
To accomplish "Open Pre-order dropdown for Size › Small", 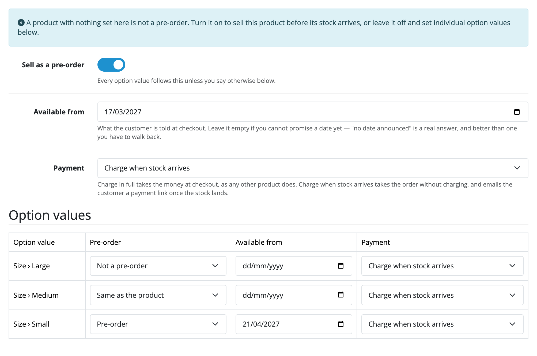I will 158,324.
